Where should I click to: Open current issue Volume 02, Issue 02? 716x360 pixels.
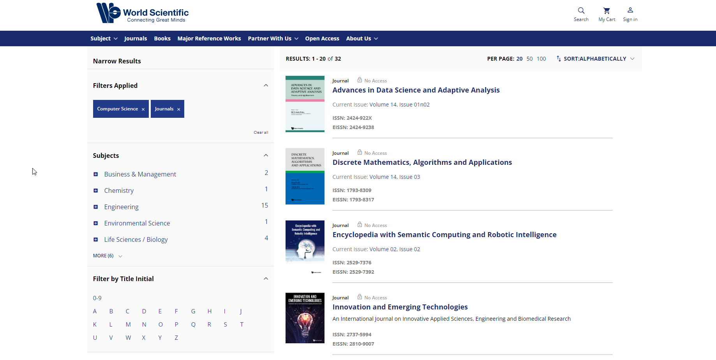395,249
